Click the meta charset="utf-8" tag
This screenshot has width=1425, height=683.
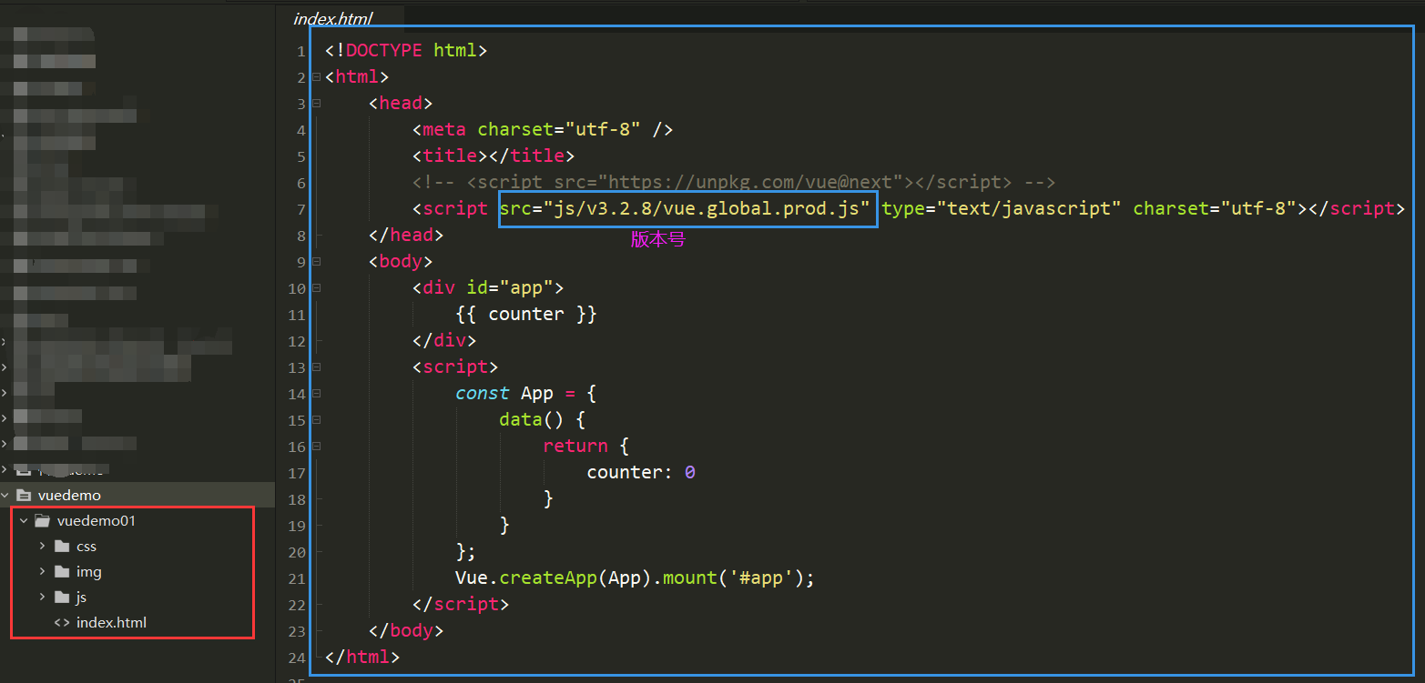543,130
